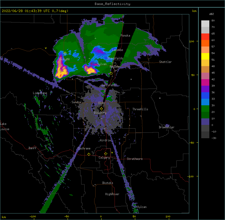Select the yellow diamond marker below Cochrane

pyautogui.click(x=89, y=154)
